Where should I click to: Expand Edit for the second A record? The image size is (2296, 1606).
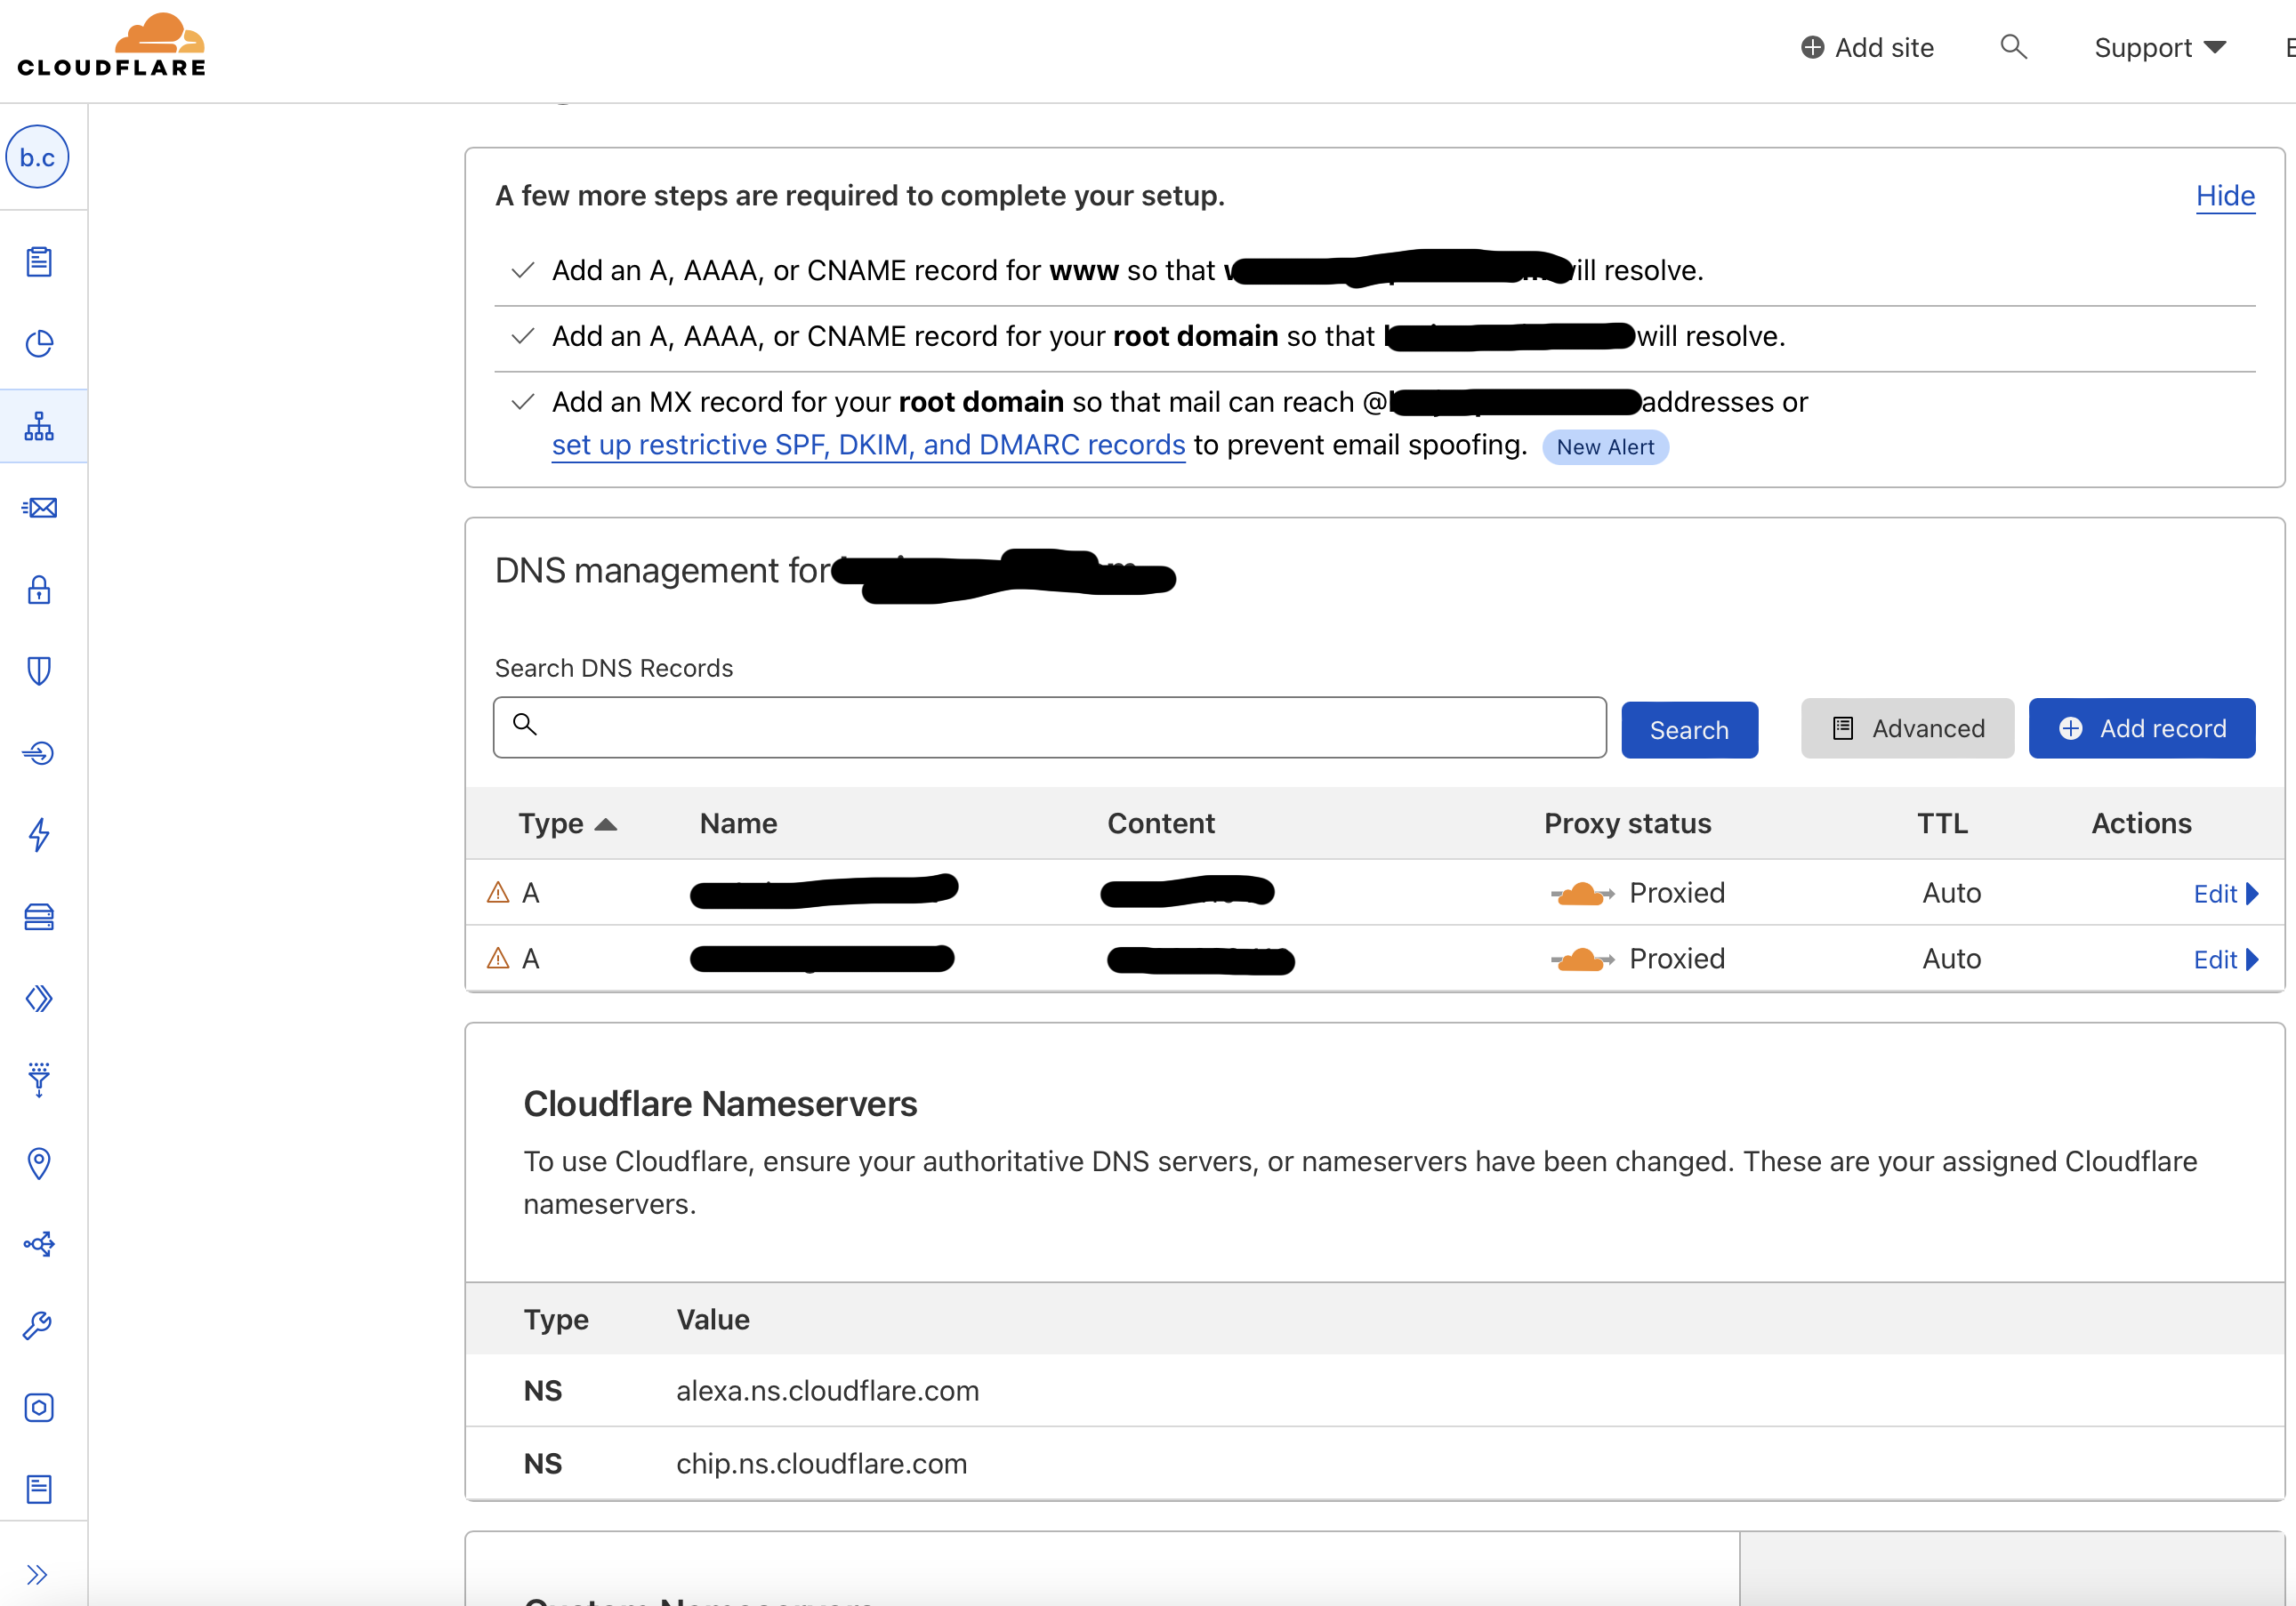pos(2225,960)
